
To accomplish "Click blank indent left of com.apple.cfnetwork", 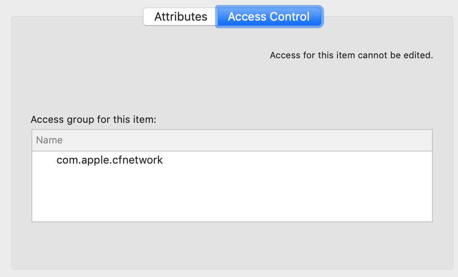I will [44, 160].
